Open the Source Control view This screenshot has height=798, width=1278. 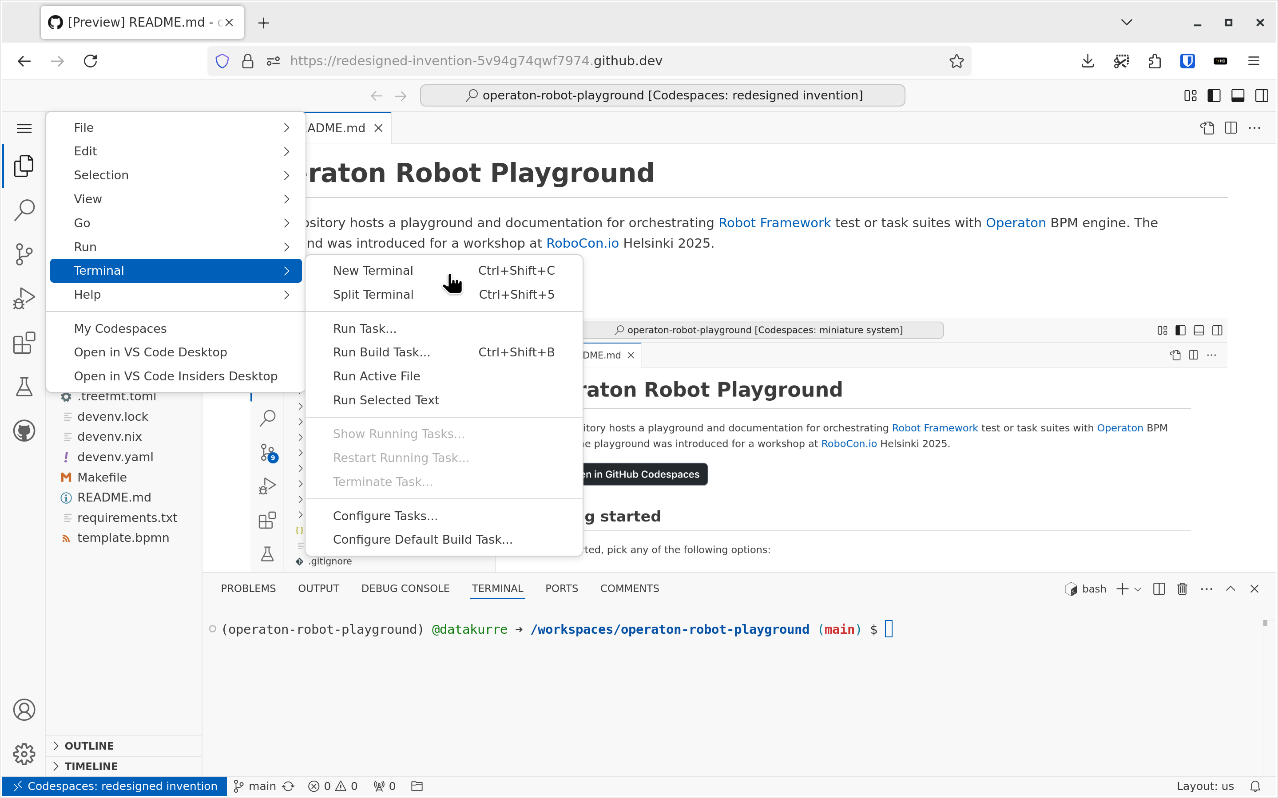tap(24, 254)
